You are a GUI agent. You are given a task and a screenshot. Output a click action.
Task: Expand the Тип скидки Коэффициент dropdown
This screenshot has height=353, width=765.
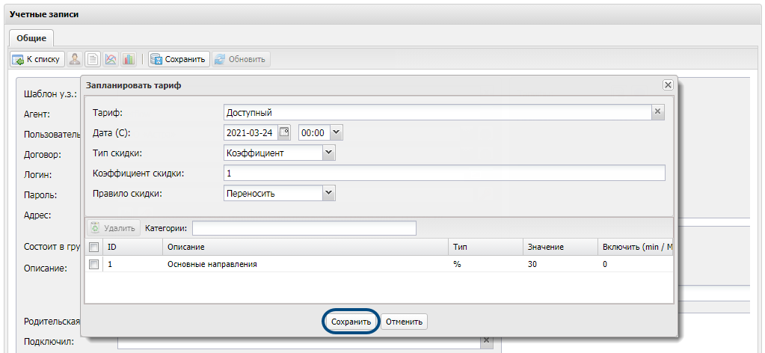pos(329,153)
